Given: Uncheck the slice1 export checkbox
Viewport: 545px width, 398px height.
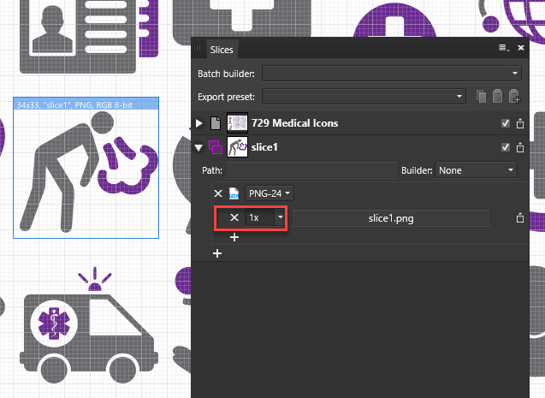Looking at the screenshot, I should [506, 147].
